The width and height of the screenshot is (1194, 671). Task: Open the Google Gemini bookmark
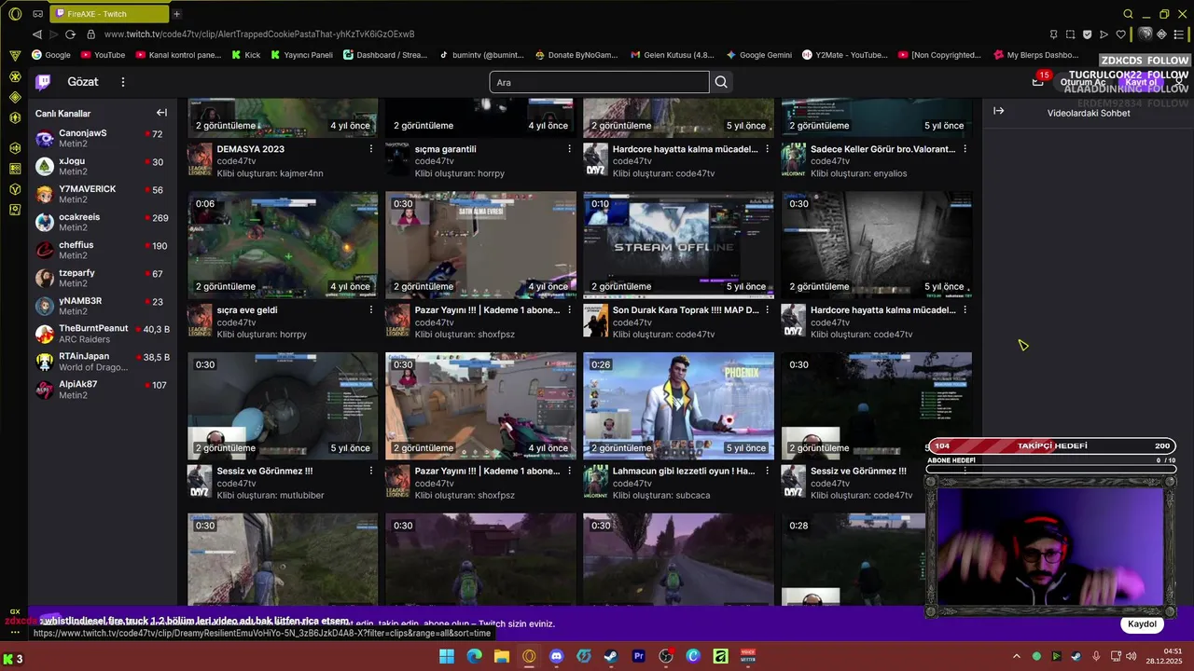point(758,55)
